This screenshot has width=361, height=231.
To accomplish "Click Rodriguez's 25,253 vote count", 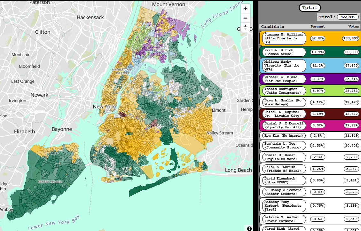I will (x=351, y=91).
